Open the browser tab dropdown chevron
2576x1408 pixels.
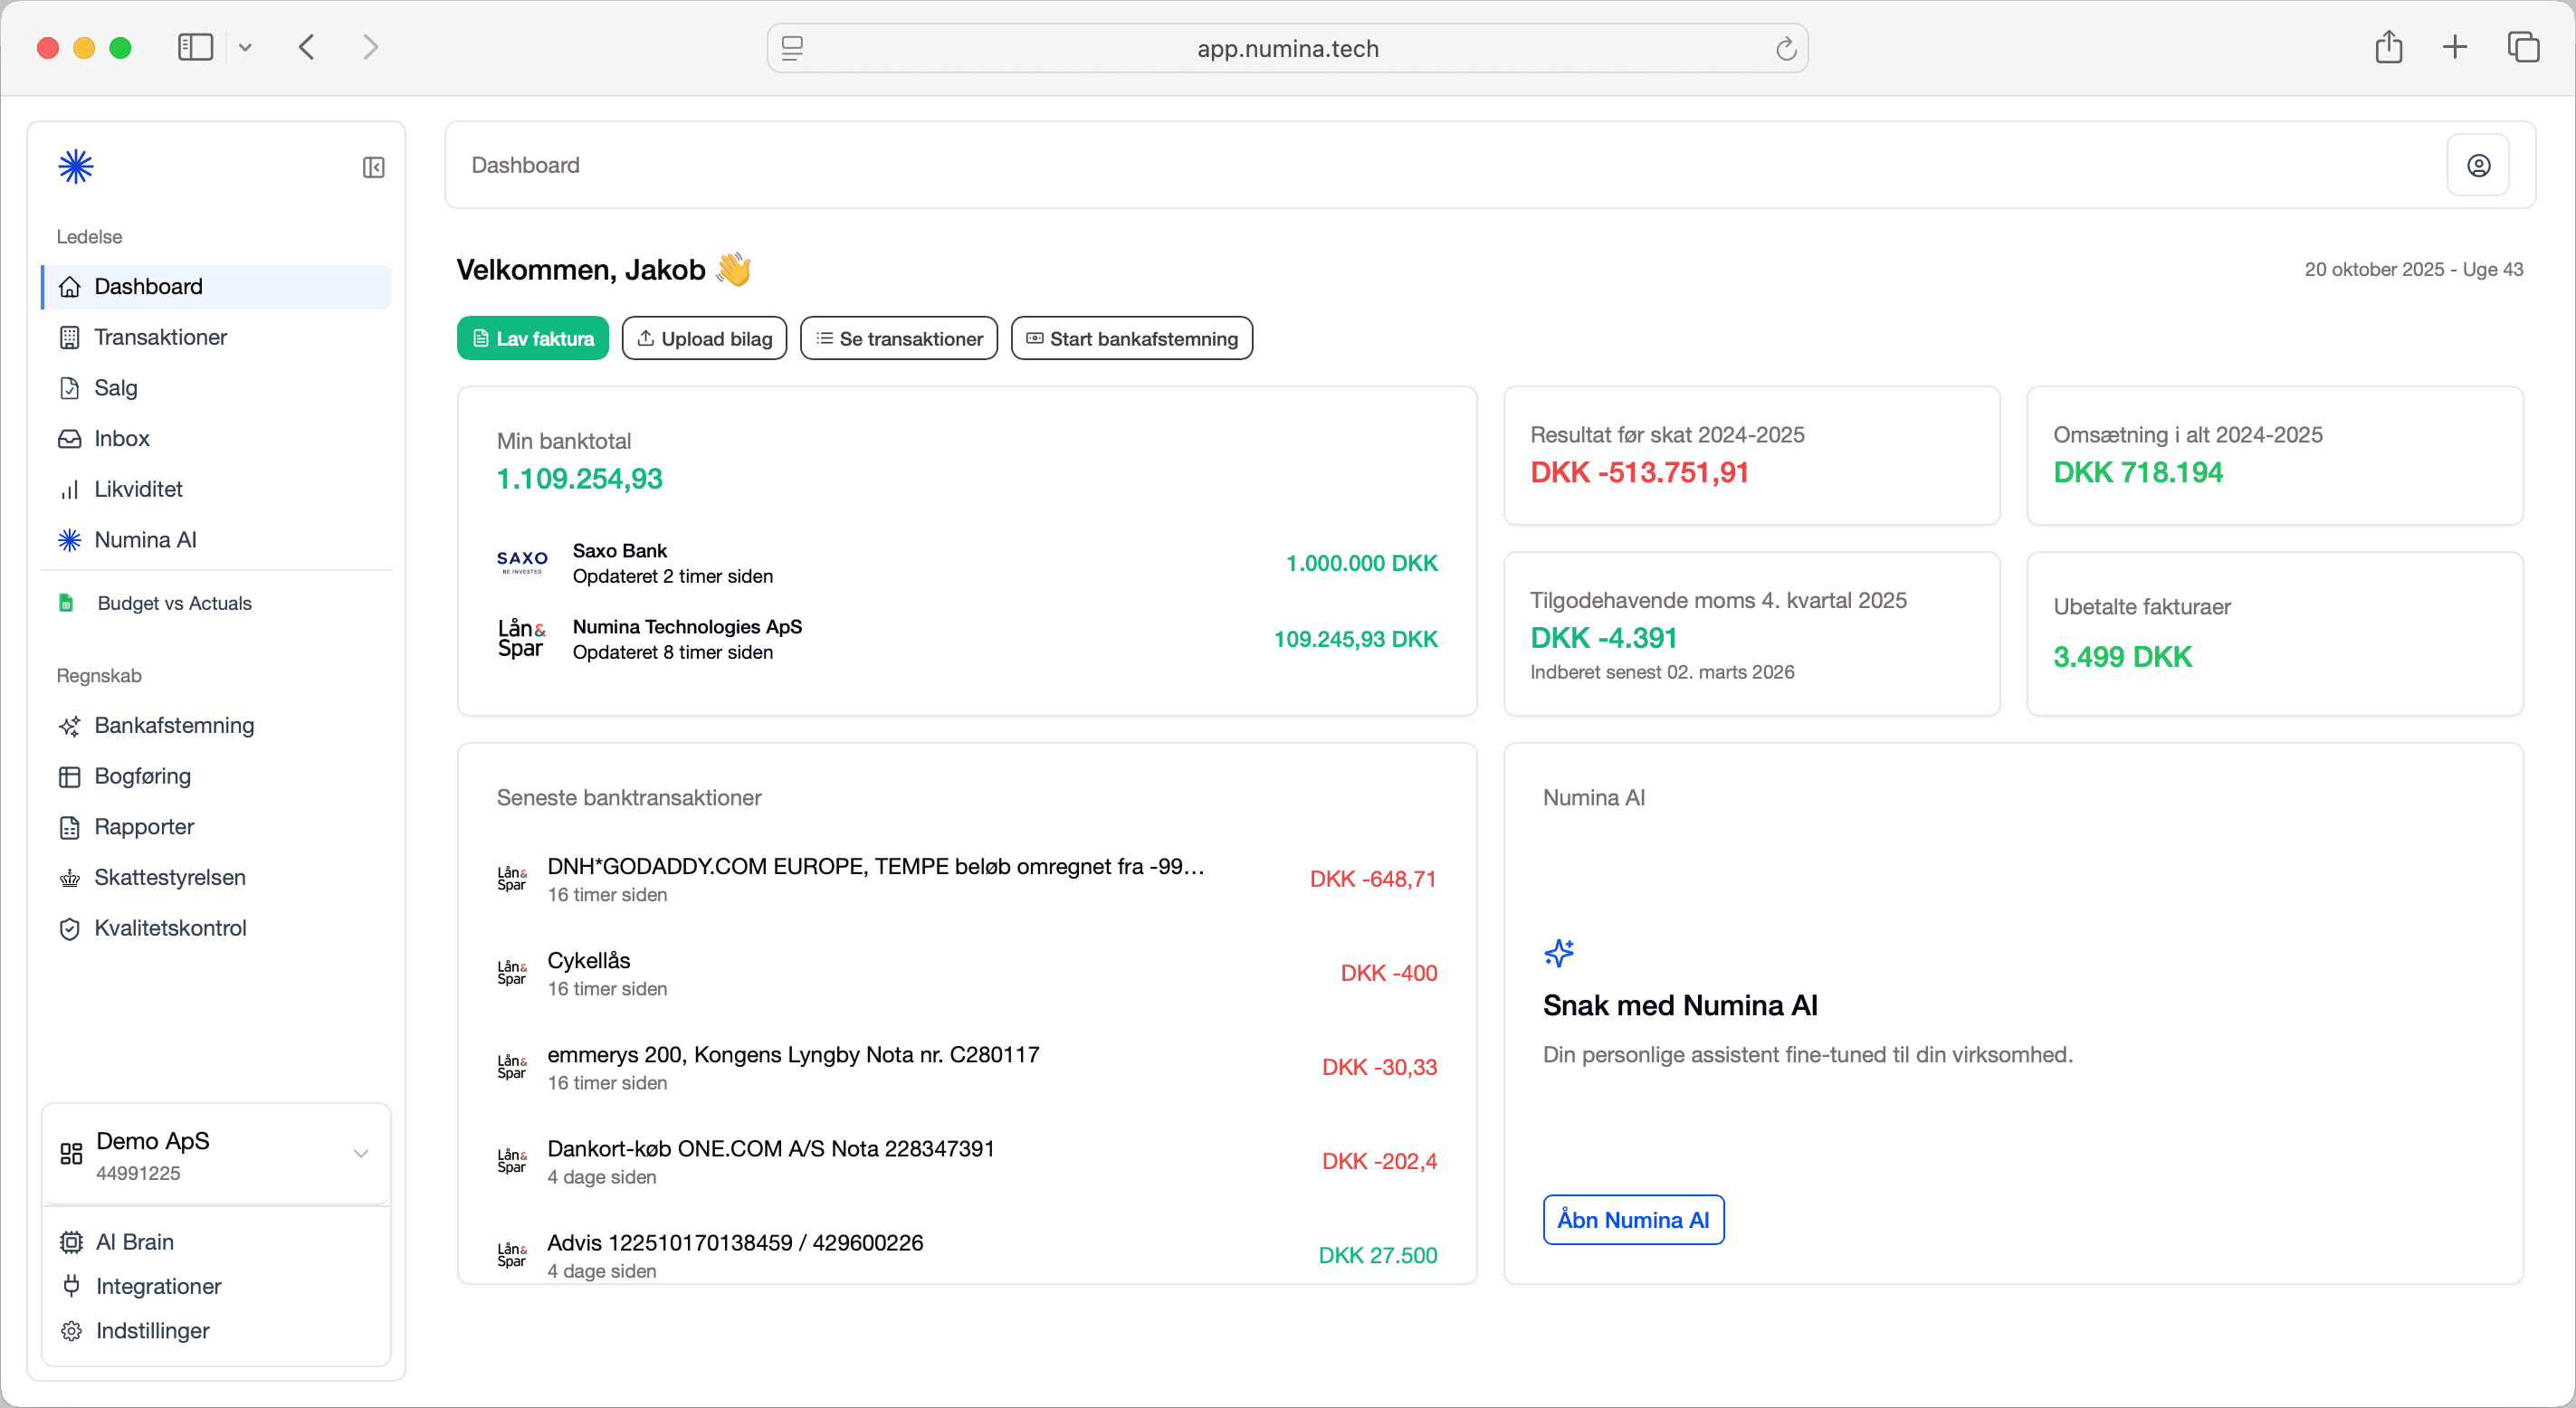[x=246, y=47]
